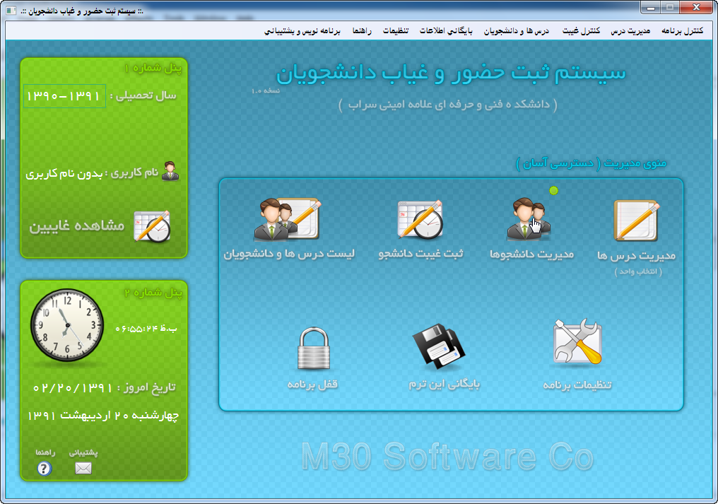
Task: Click the مشاهده غایبین text label
Action: [x=76, y=227]
